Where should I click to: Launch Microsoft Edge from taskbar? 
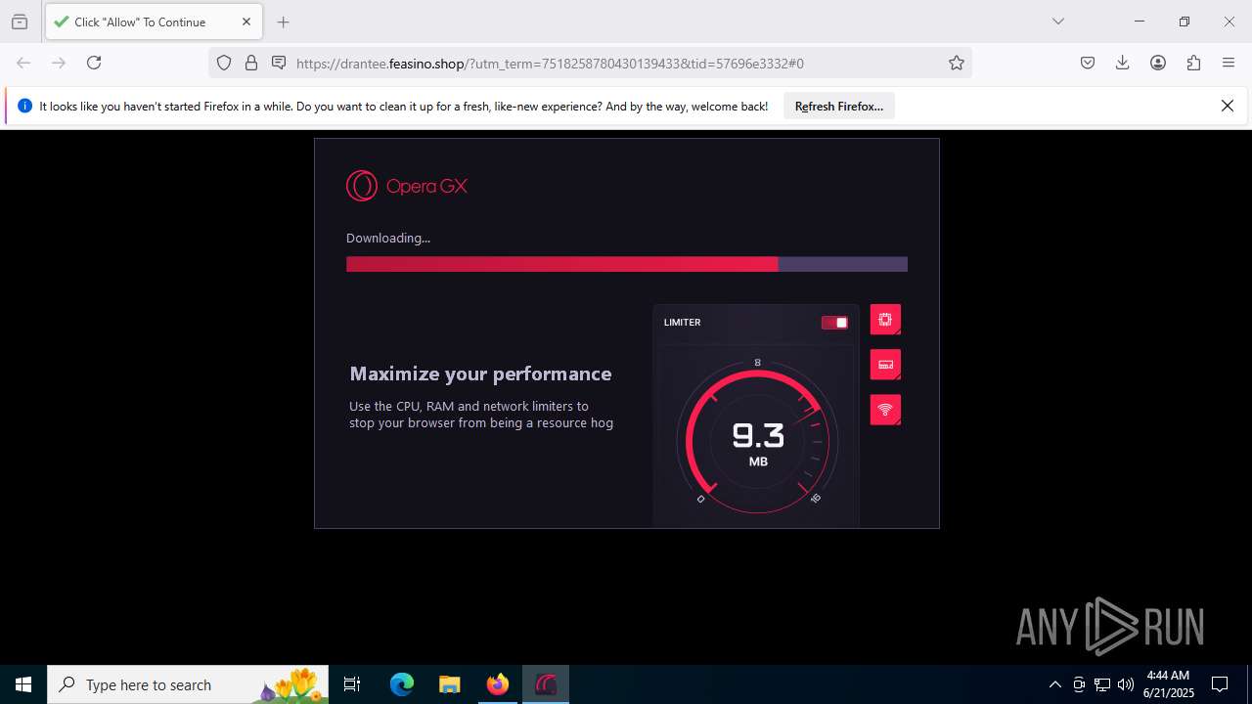(402, 684)
